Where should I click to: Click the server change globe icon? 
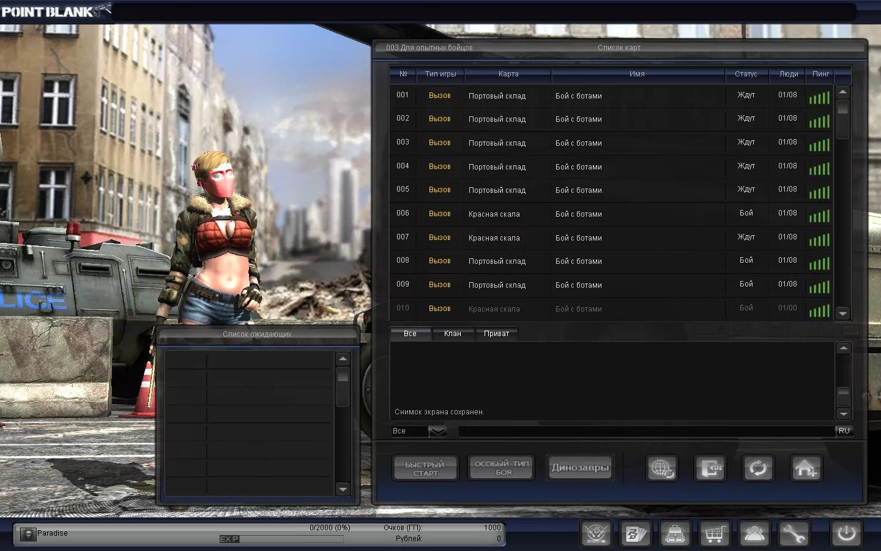(662, 469)
